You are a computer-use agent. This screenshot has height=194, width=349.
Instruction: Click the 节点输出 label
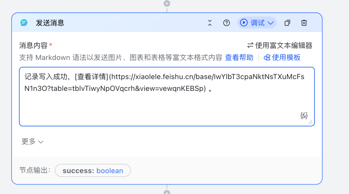(35, 170)
